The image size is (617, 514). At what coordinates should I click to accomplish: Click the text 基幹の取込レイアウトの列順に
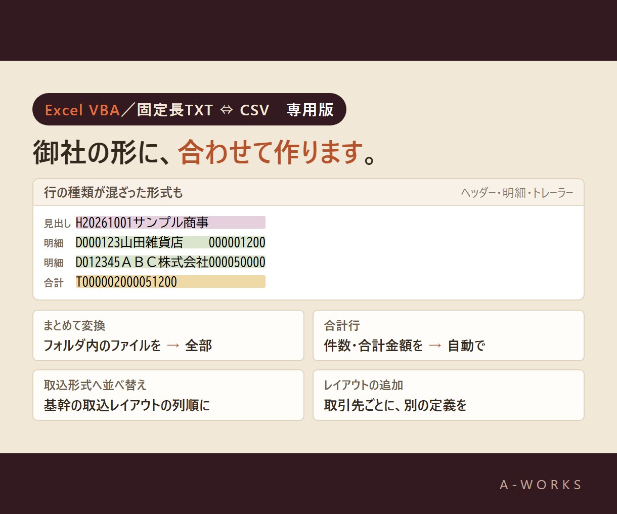click(127, 405)
